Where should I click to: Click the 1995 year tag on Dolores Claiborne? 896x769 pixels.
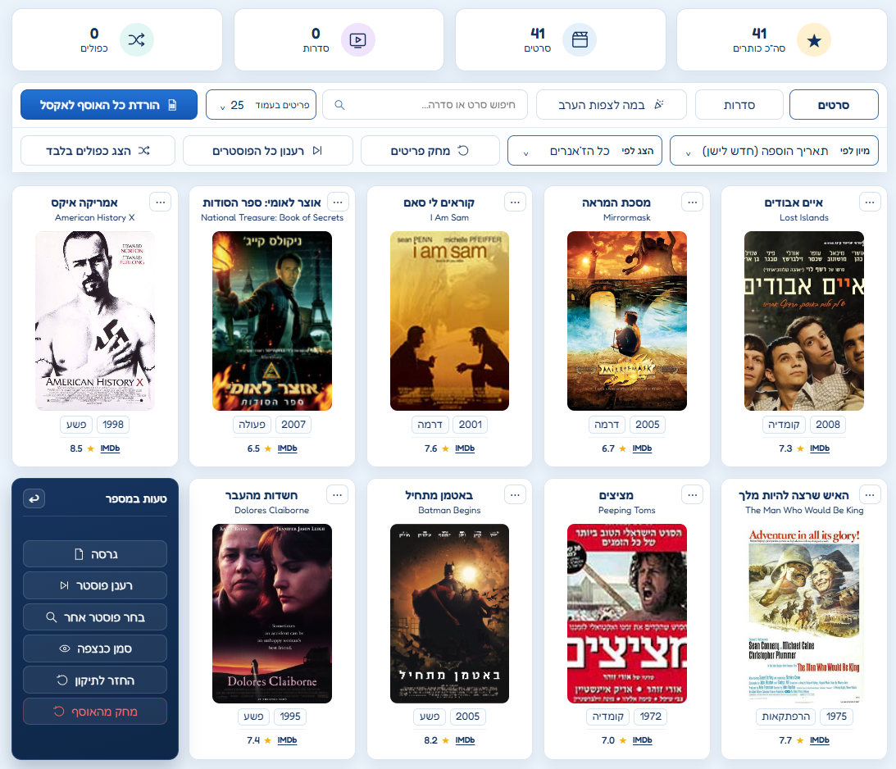click(x=290, y=717)
